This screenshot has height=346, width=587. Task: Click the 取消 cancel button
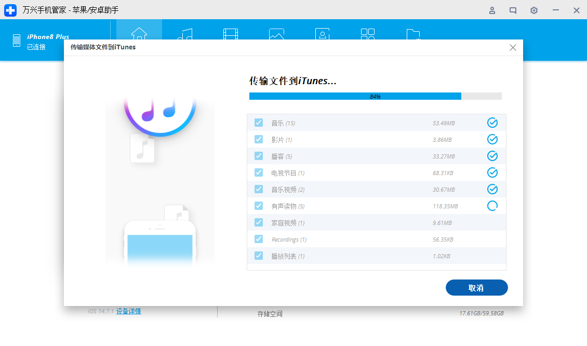[476, 287]
